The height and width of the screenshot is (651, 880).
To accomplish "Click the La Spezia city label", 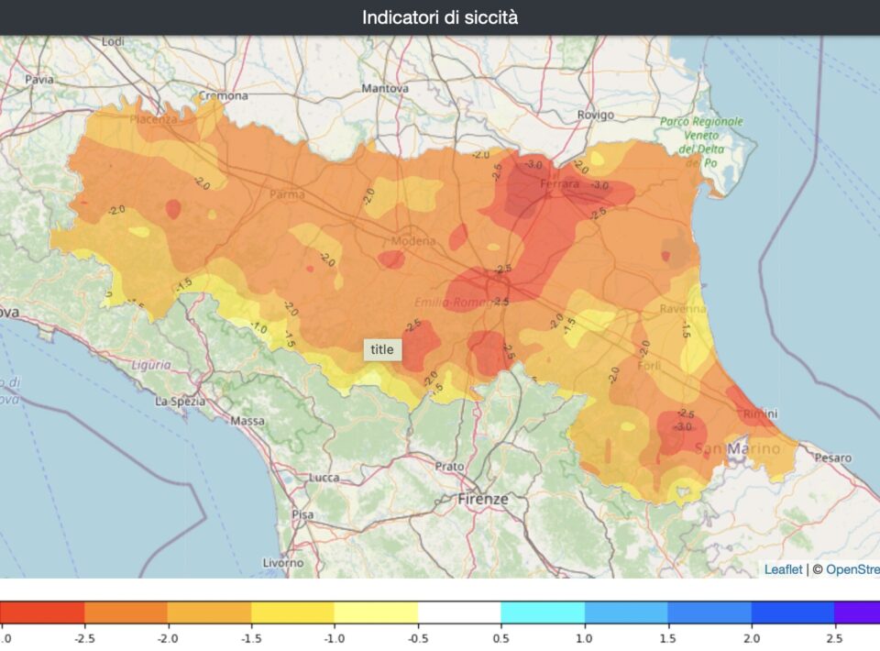I will point(177,401).
